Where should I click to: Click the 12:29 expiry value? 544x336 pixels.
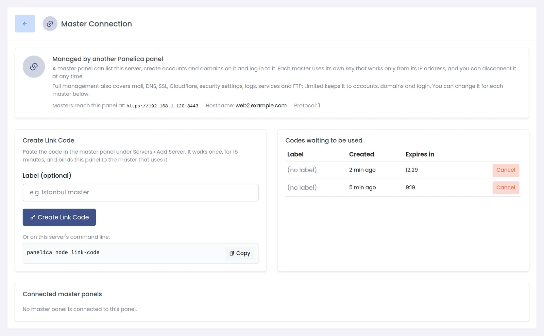pyautogui.click(x=412, y=170)
